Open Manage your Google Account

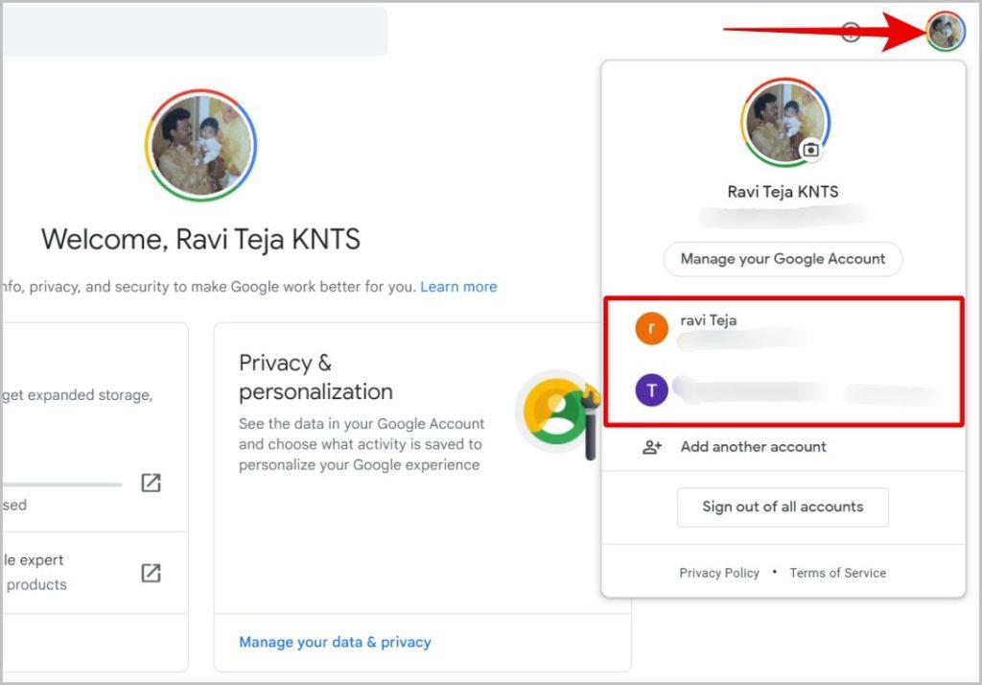point(783,259)
